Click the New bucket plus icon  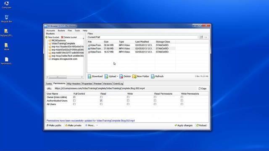tap(47, 37)
